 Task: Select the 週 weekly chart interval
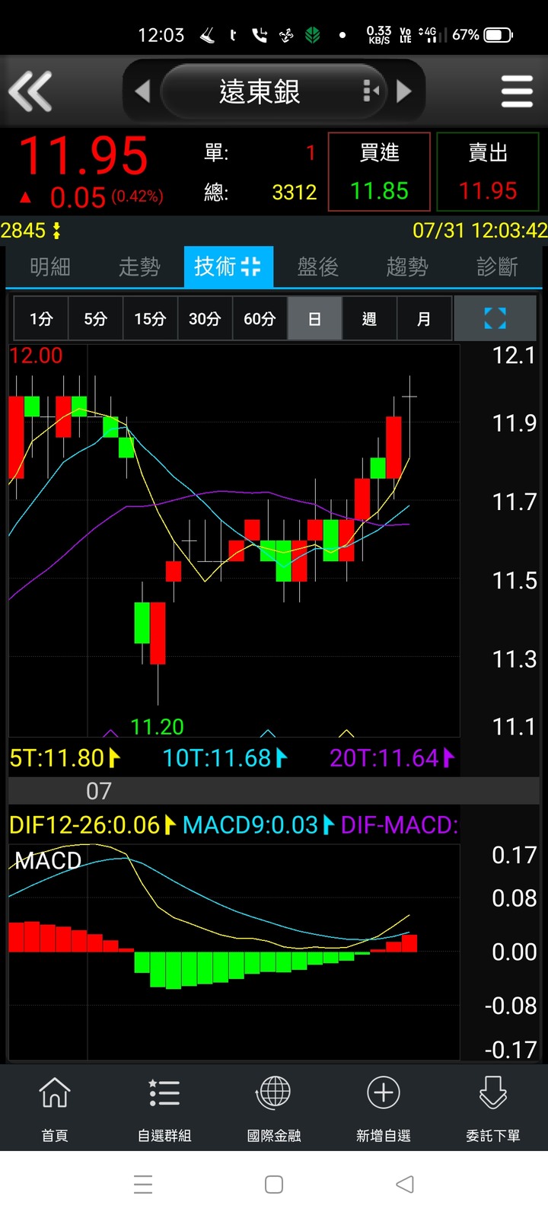(369, 318)
